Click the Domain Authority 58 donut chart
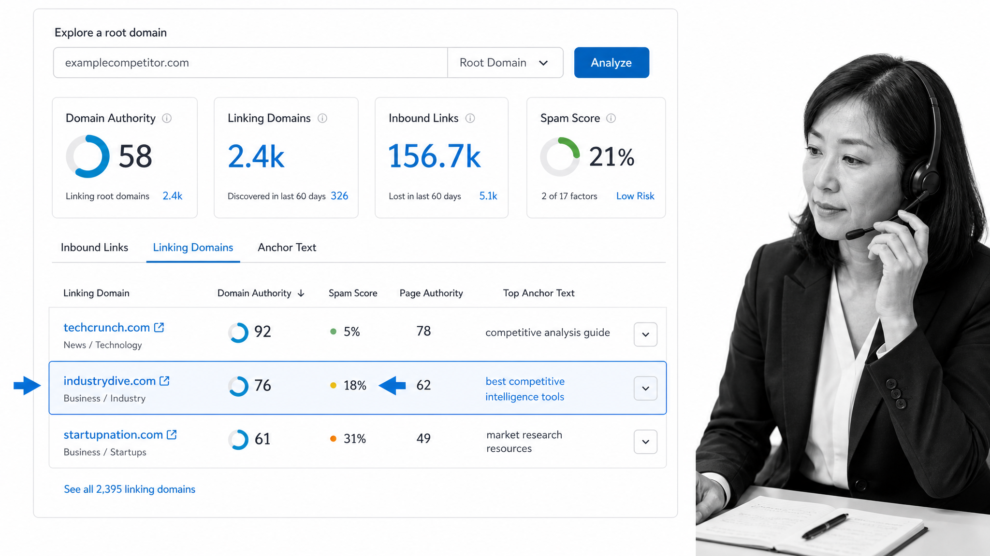The width and height of the screenshot is (990, 556). coord(87,156)
